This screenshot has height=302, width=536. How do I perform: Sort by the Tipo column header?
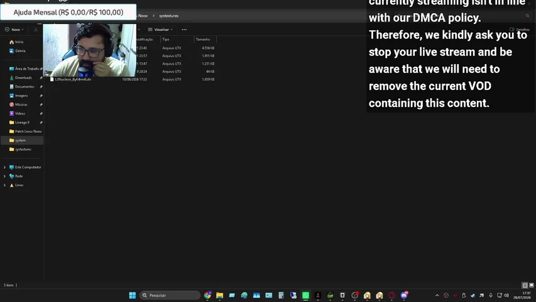click(177, 40)
